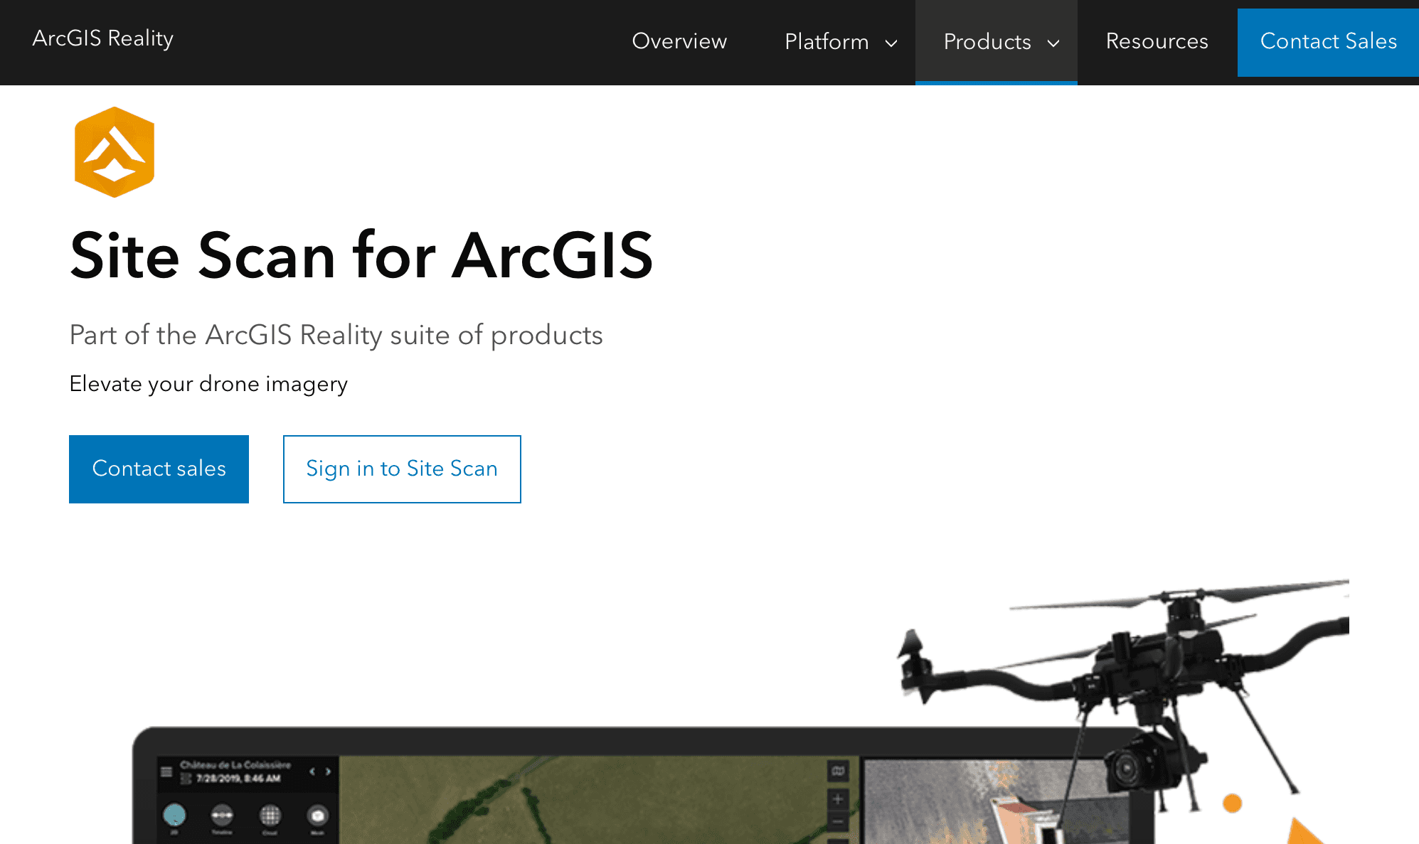
Task: Click the grid icon in the tablet toolbar
Action: tap(270, 815)
